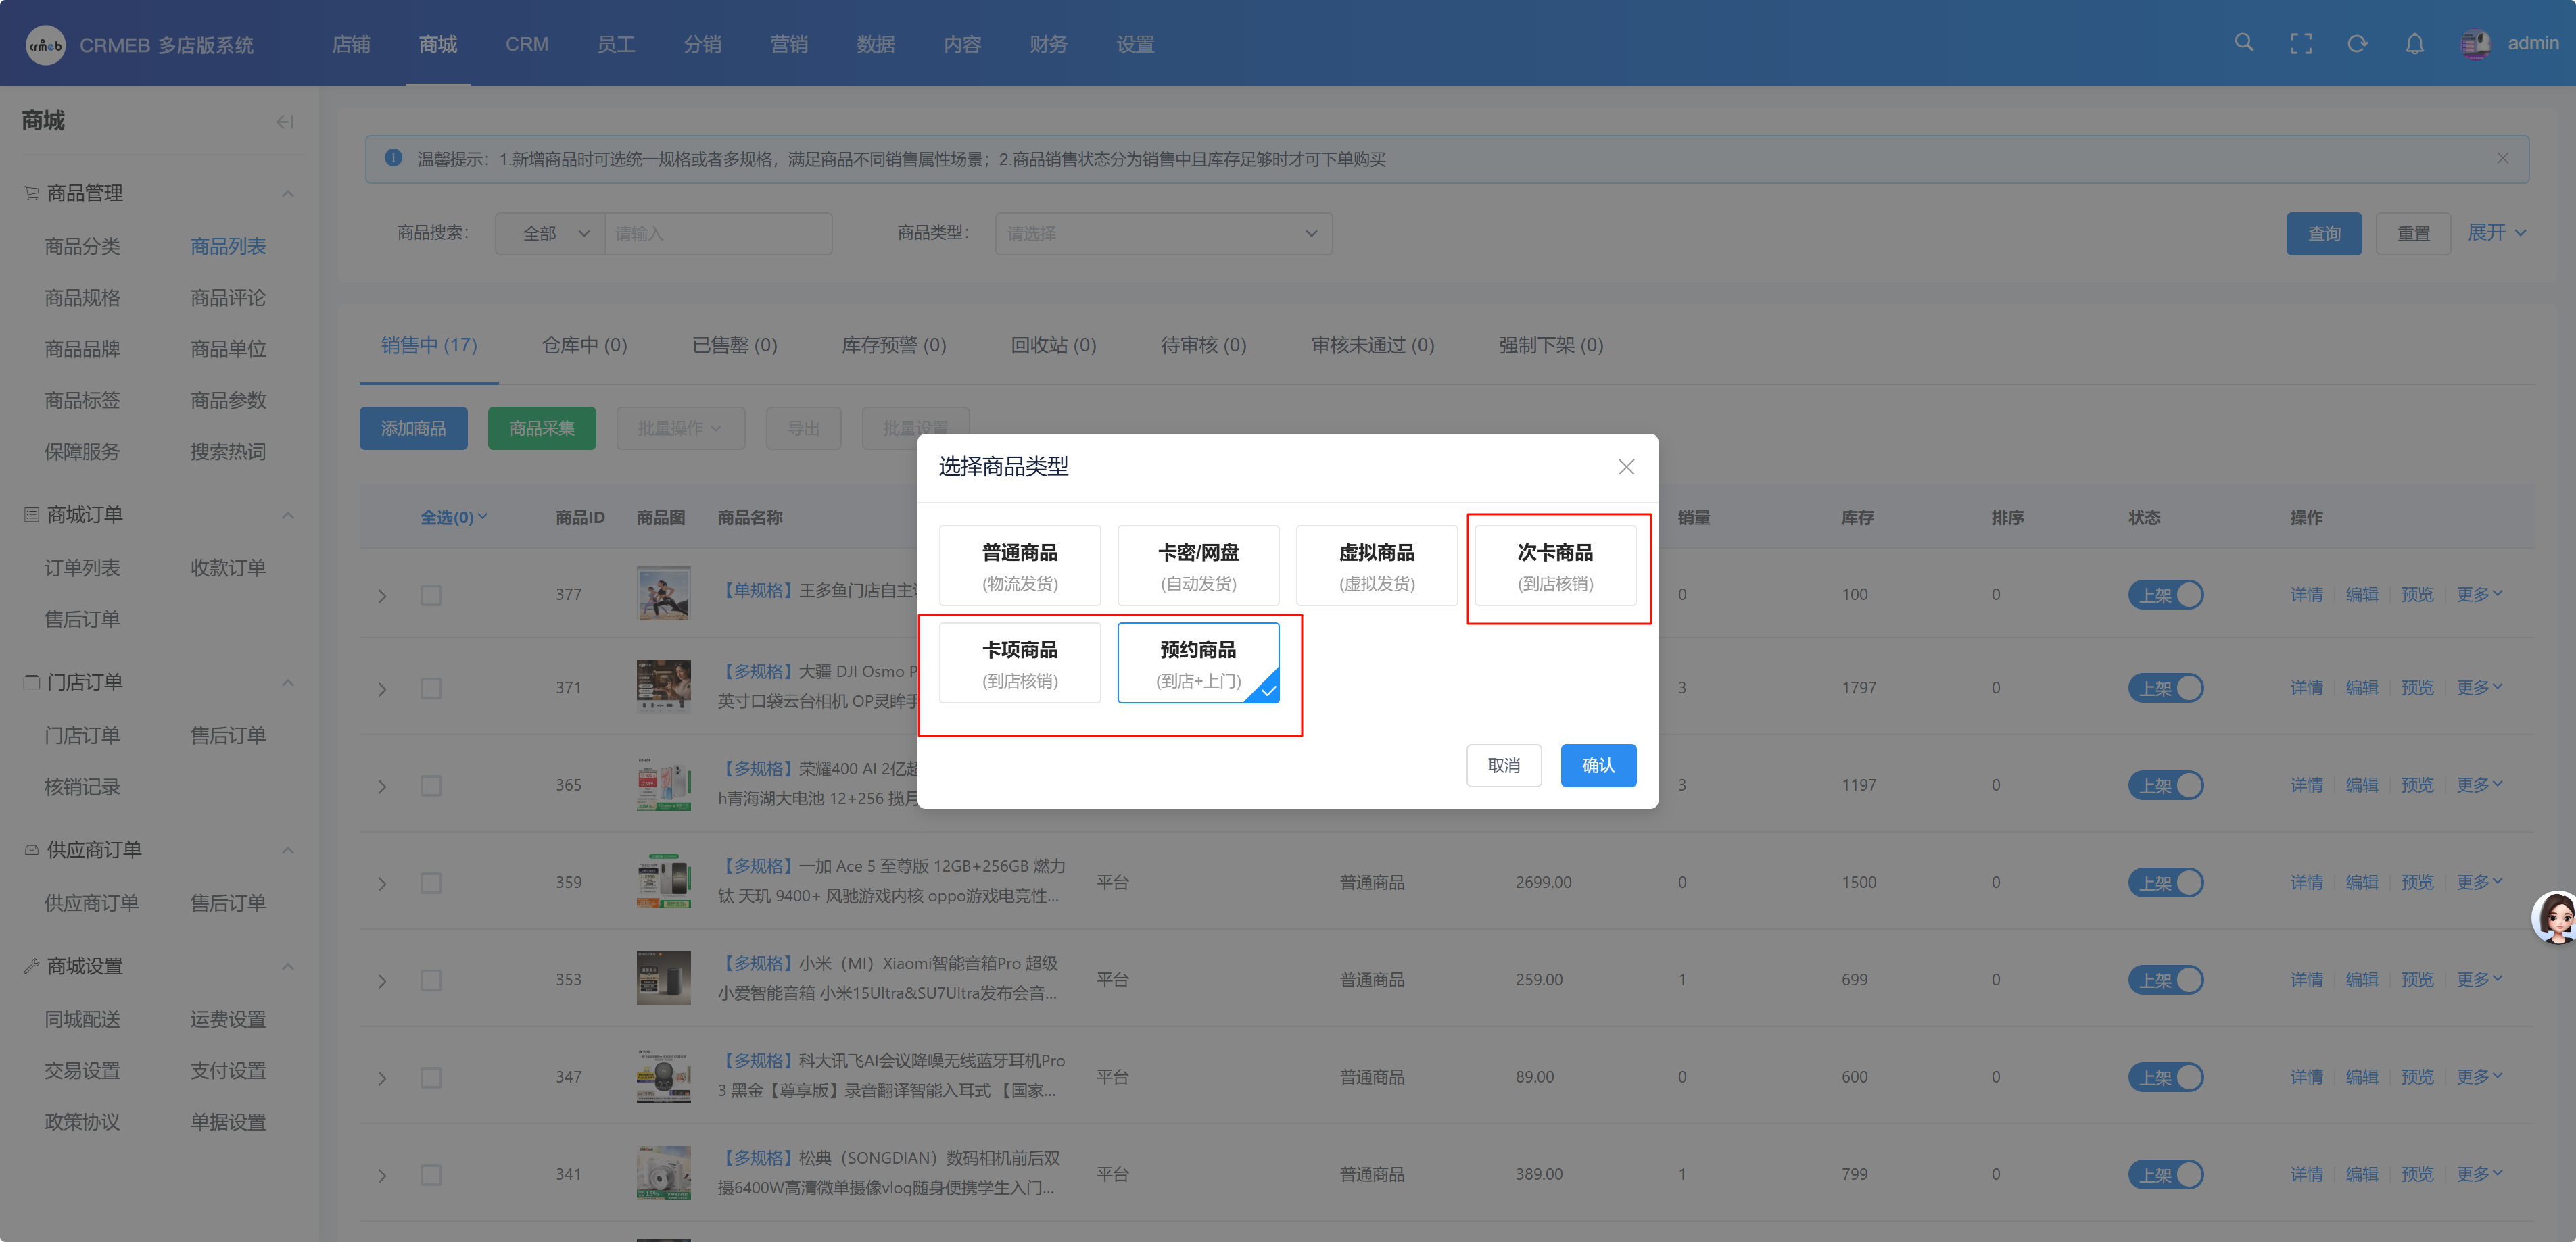Image resolution: width=2576 pixels, height=1242 pixels.
Task: Expand row of product 341
Action: click(x=382, y=1176)
